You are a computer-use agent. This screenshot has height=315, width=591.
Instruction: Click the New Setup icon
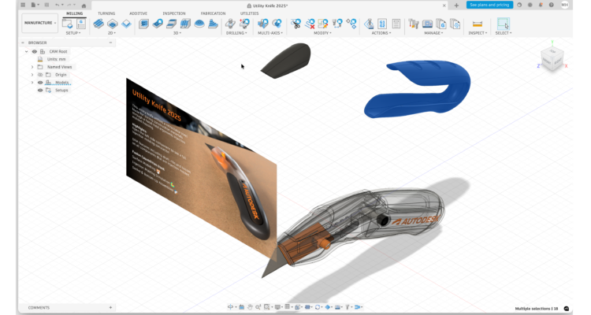(68, 24)
